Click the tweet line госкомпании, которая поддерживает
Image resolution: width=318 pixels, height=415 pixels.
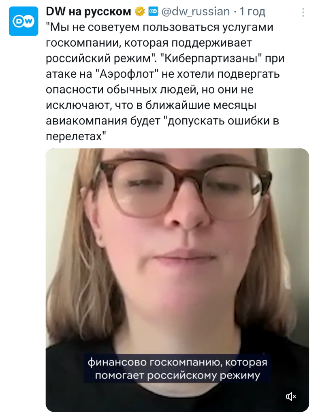point(149,43)
